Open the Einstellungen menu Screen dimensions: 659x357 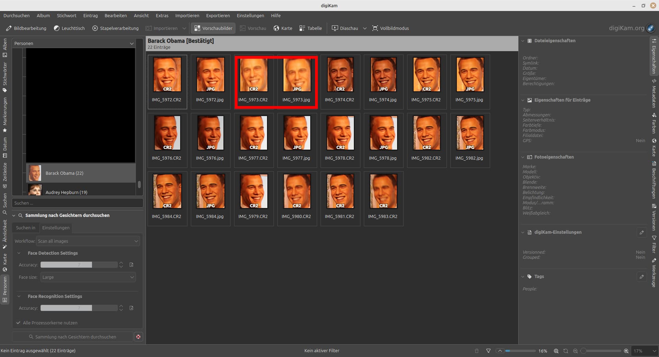coord(251,15)
